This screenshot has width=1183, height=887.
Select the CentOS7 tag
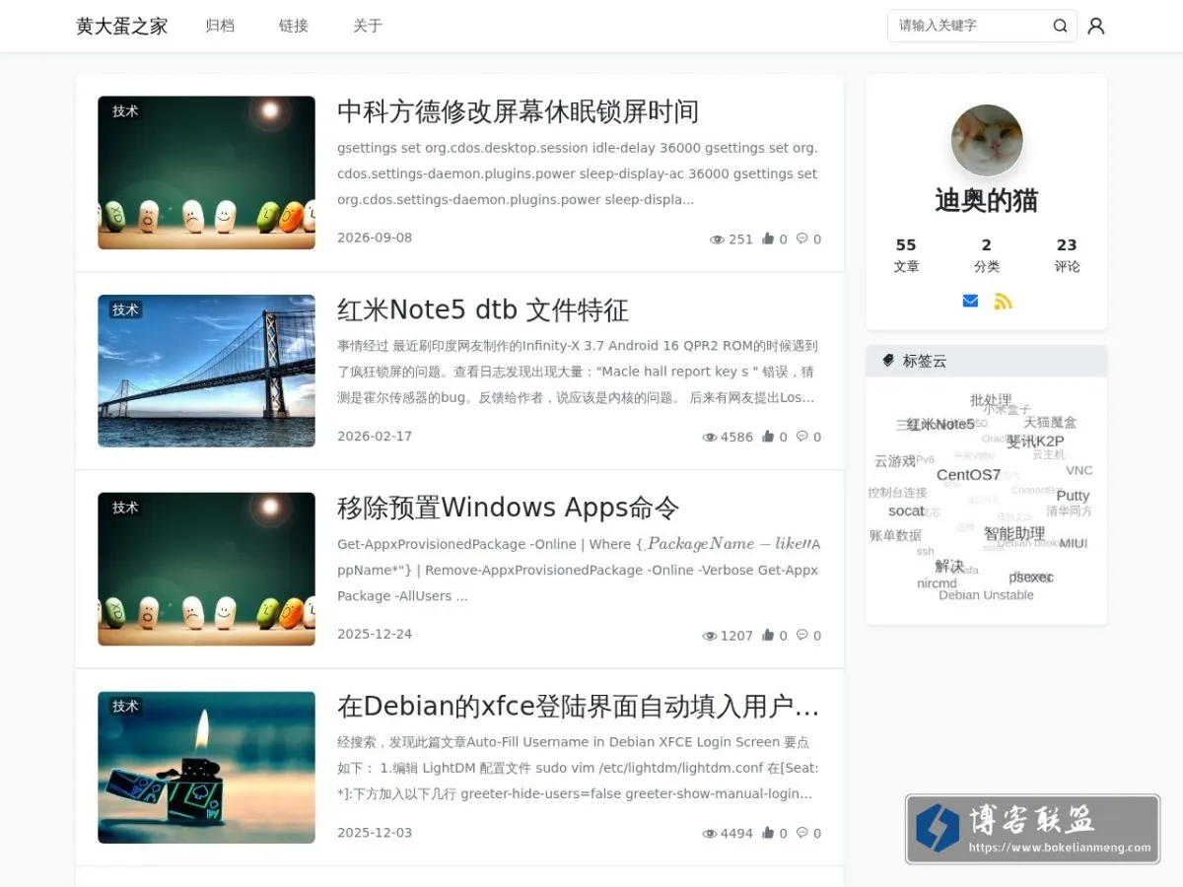coord(969,475)
